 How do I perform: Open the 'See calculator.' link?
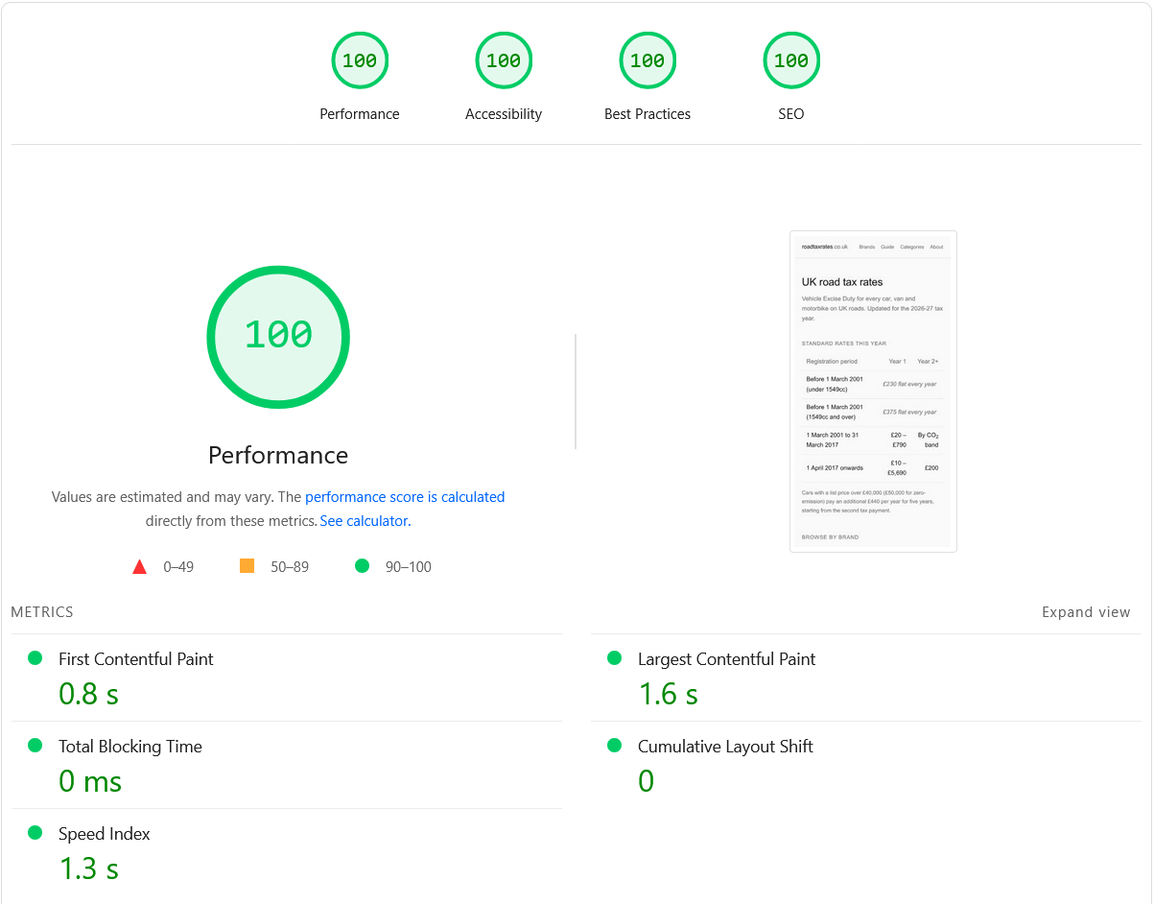point(365,521)
